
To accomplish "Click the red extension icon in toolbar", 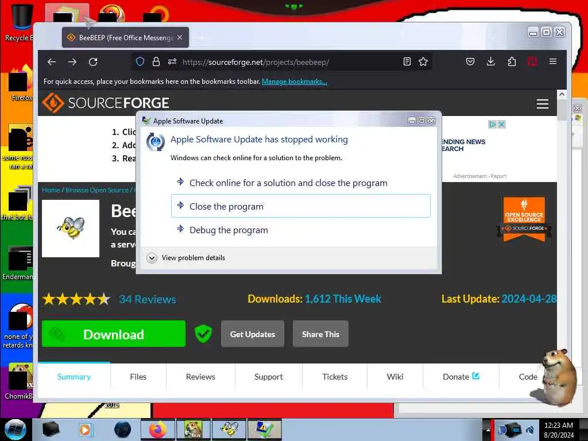I will 532,61.
